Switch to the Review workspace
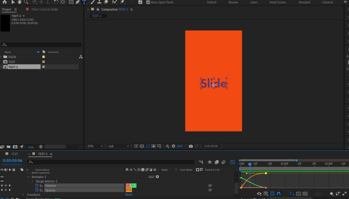The height and width of the screenshot is (199, 349). (x=233, y=2)
